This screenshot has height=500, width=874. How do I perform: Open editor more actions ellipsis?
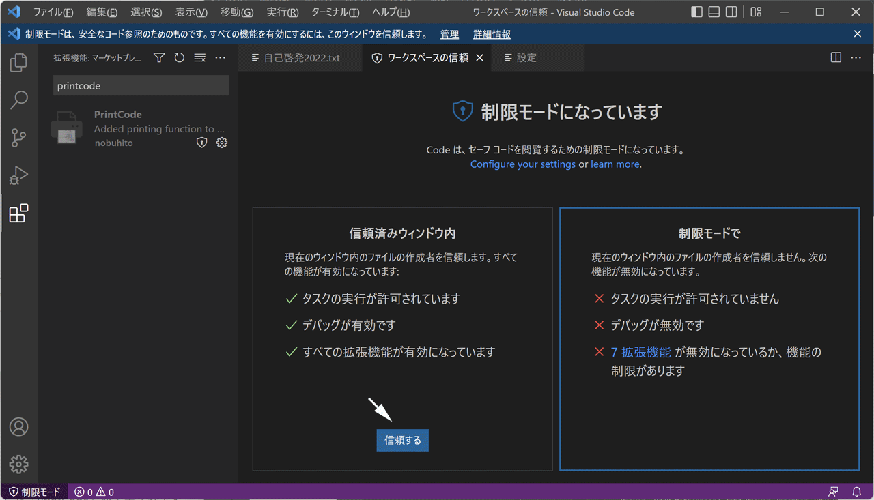(x=856, y=58)
